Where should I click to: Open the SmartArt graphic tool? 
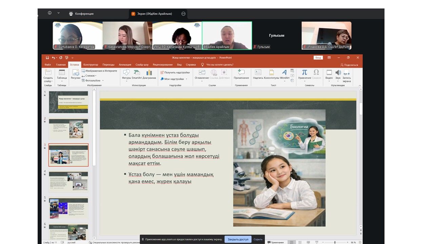click(137, 73)
